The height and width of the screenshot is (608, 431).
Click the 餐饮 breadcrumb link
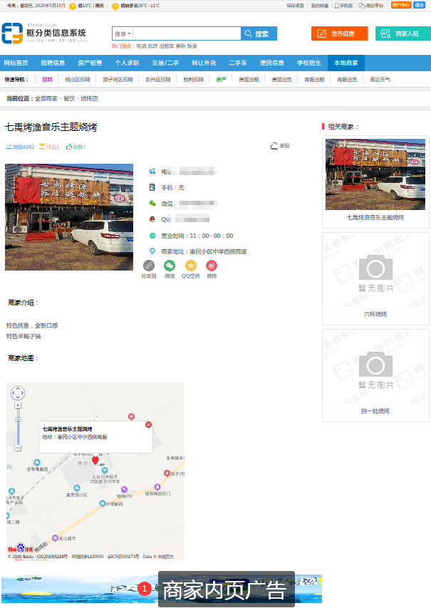coord(69,98)
